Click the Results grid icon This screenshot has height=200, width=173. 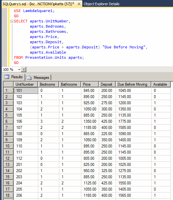tap(7, 77)
